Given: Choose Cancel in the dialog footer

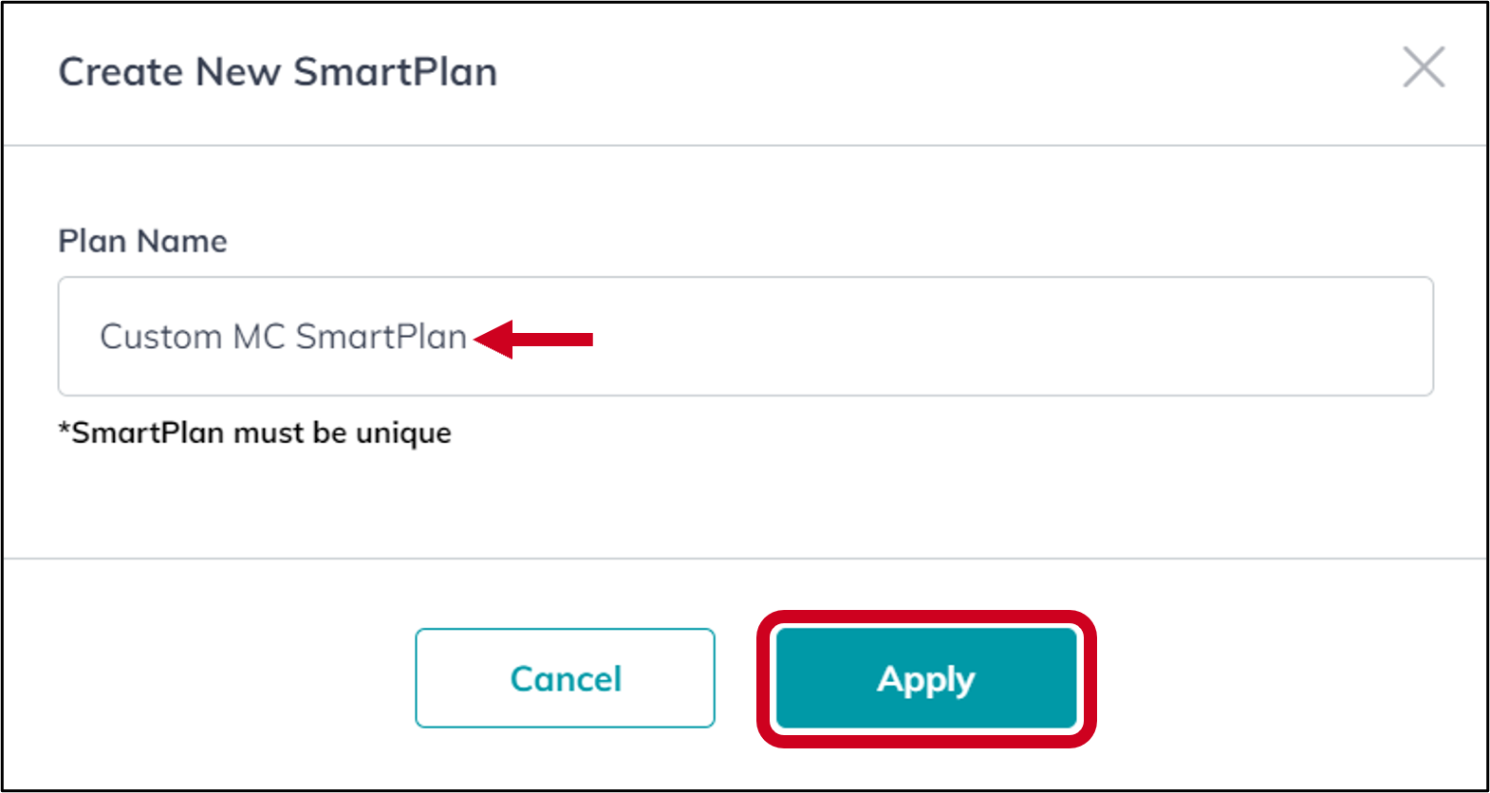Looking at the screenshot, I should click(565, 678).
